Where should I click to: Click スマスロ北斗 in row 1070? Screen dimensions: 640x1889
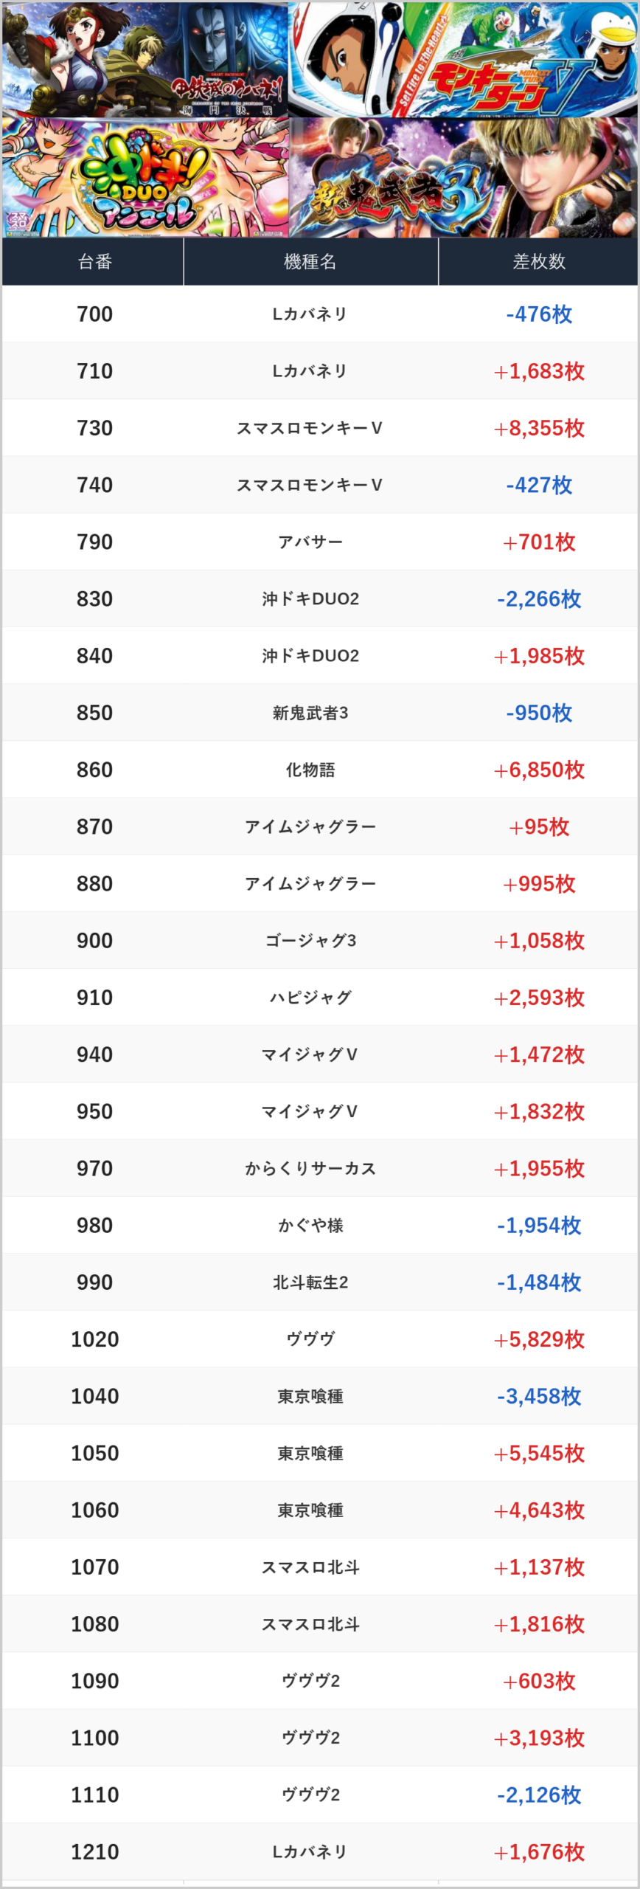click(x=310, y=1567)
